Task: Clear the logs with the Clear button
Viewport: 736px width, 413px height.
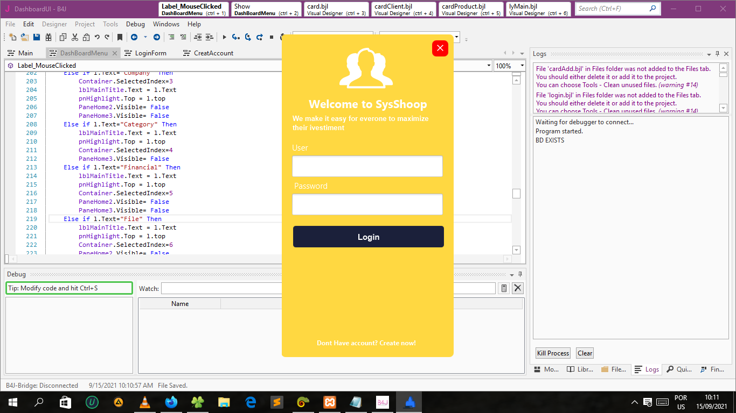Action: point(585,353)
